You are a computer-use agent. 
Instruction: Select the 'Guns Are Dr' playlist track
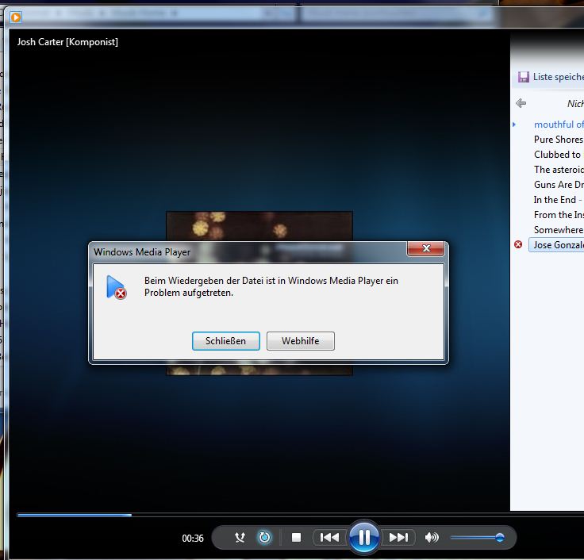click(x=559, y=185)
